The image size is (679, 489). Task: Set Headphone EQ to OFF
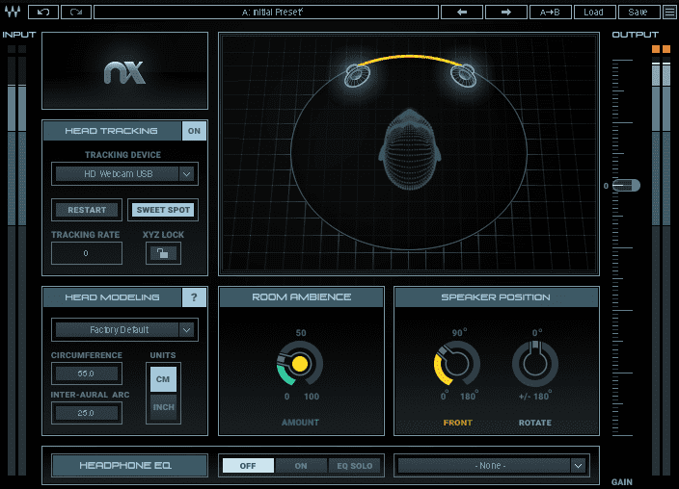pos(248,466)
